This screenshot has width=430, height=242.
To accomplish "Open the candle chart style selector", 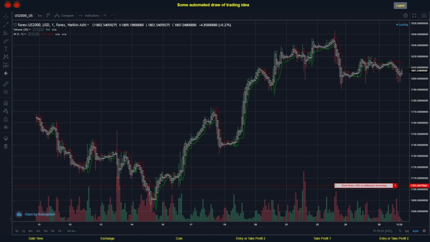I will click(x=48, y=16).
